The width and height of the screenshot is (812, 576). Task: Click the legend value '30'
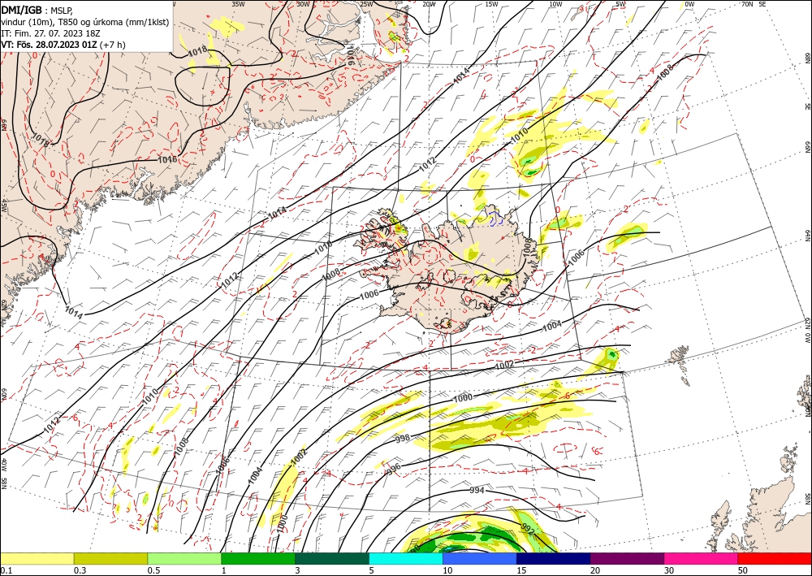coord(670,570)
